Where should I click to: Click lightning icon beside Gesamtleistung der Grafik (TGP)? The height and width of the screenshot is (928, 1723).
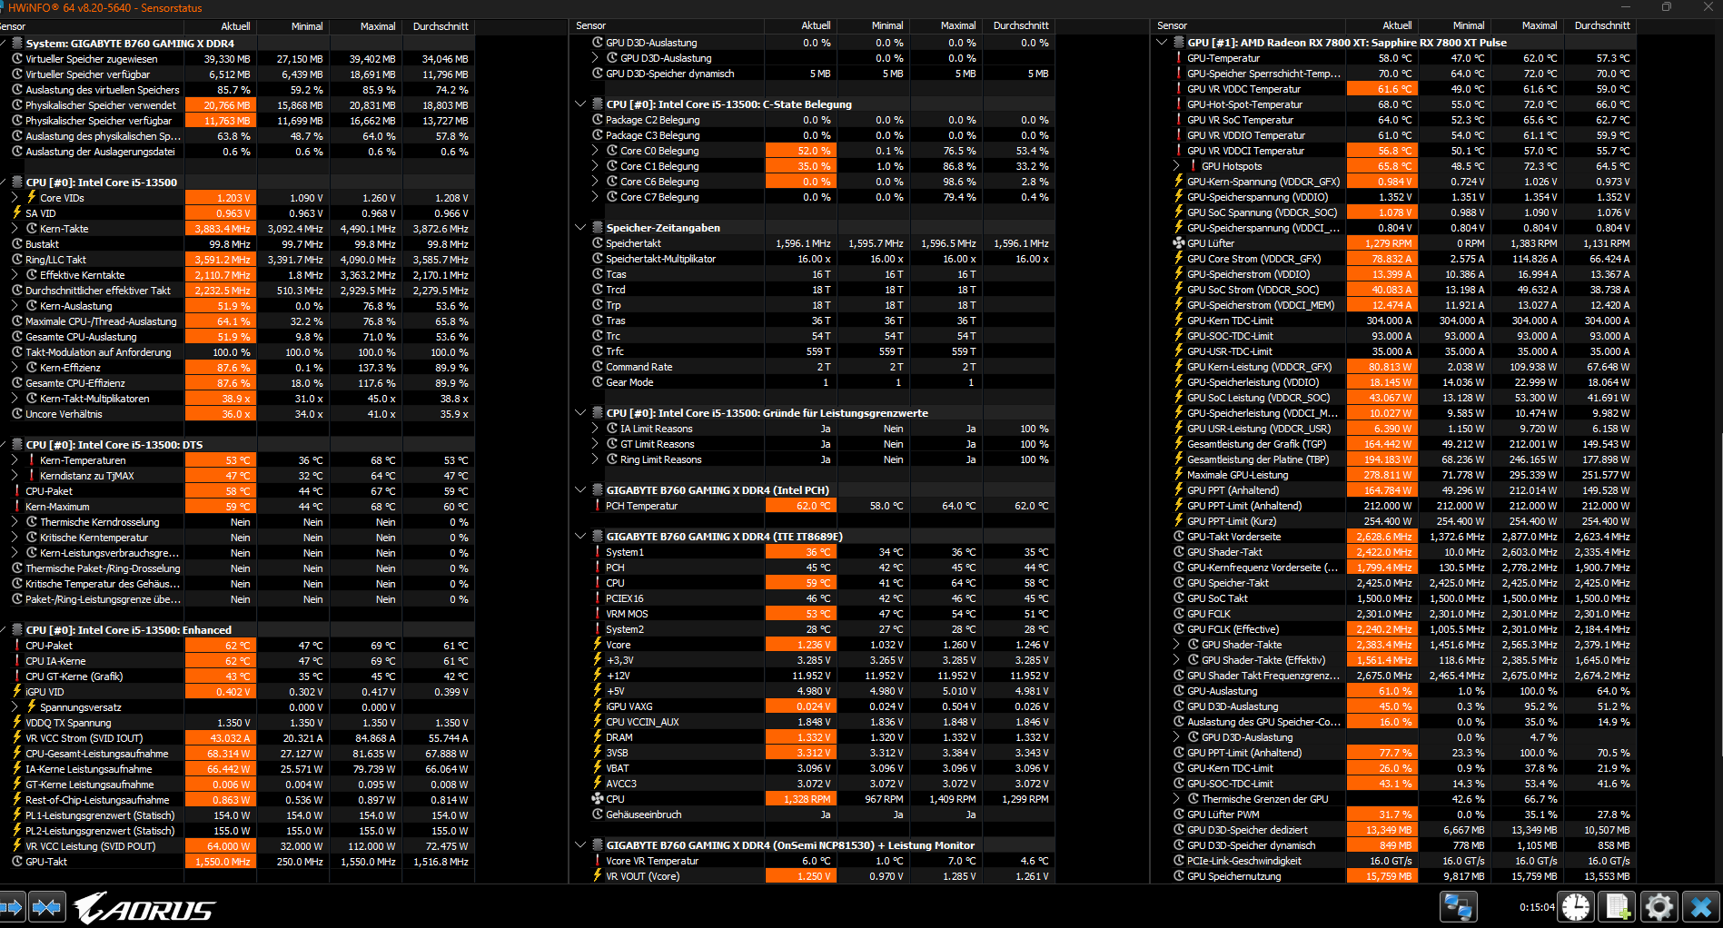click(1178, 444)
